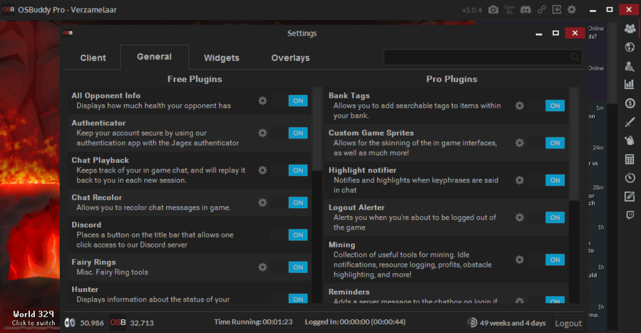
Task: Open Discord via the title bar icon
Action: tap(526, 9)
